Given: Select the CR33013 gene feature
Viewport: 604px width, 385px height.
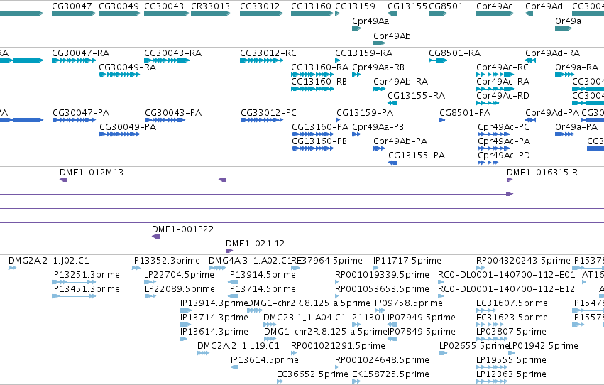Looking at the screenshot, I should 211,13.
